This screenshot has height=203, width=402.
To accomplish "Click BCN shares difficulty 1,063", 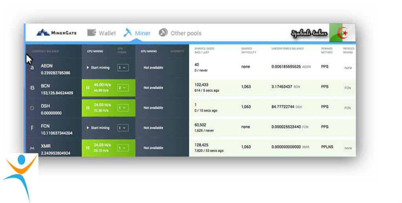I will [246, 87].
